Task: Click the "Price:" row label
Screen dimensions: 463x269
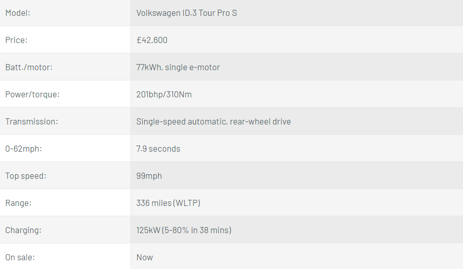Action: click(x=16, y=40)
